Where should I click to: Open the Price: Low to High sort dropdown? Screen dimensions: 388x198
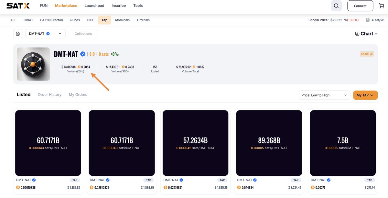click(x=325, y=95)
